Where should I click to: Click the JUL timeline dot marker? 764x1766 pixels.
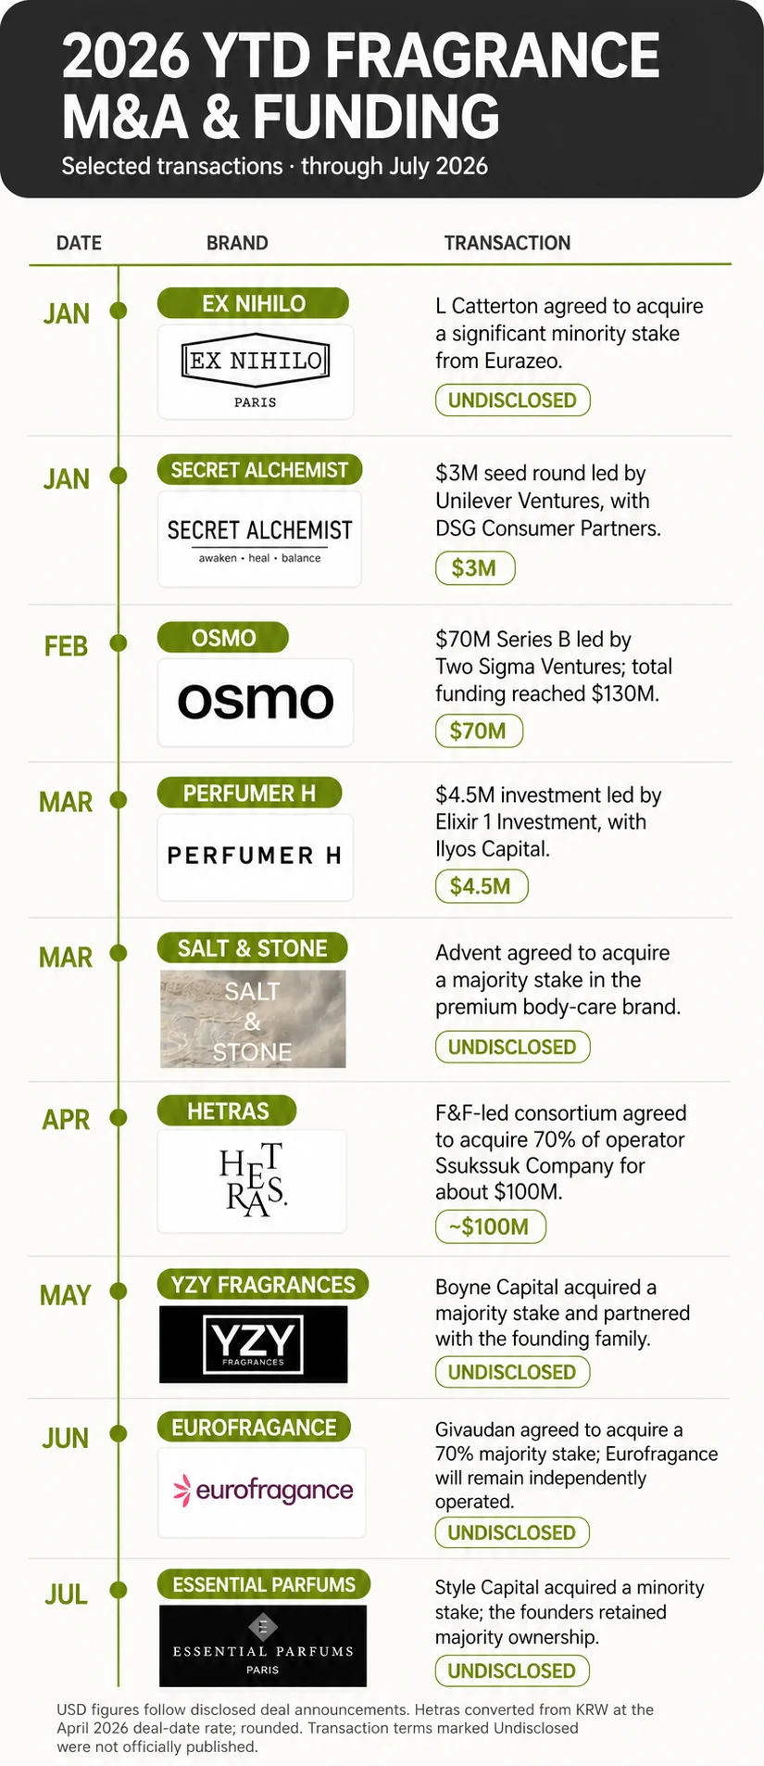point(119,1590)
